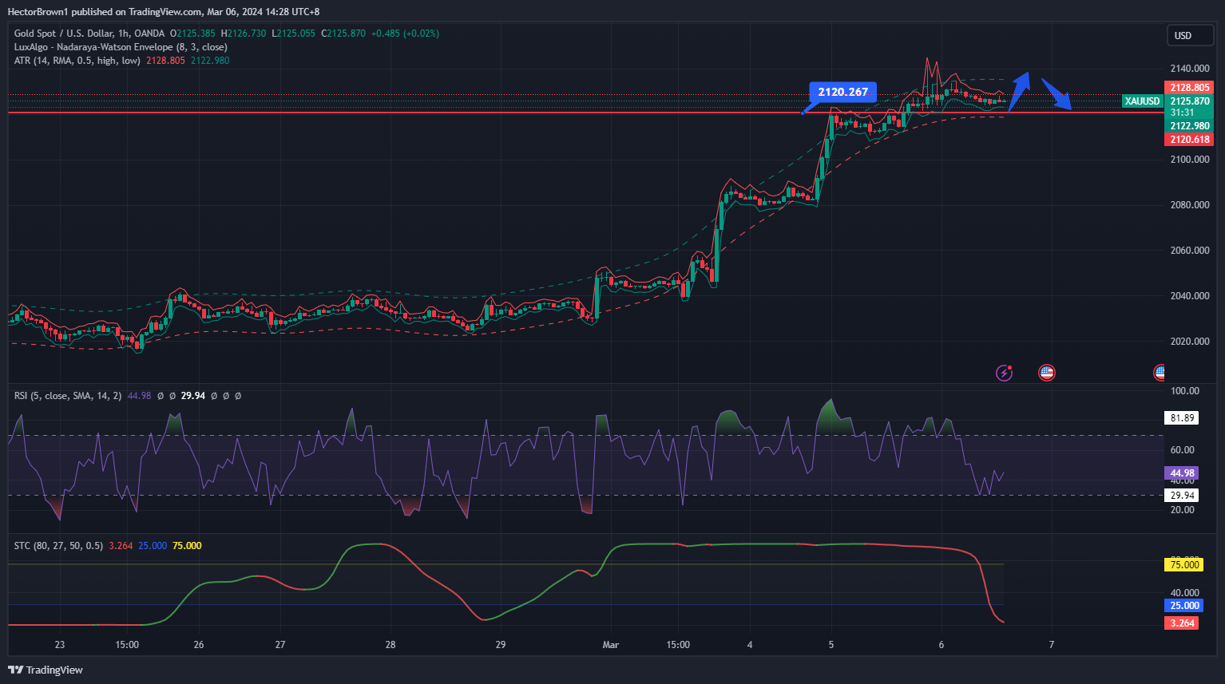Viewport: 1225px width, 684px height.
Task: Click date 29 on the time axis
Action: (x=501, y=645)
